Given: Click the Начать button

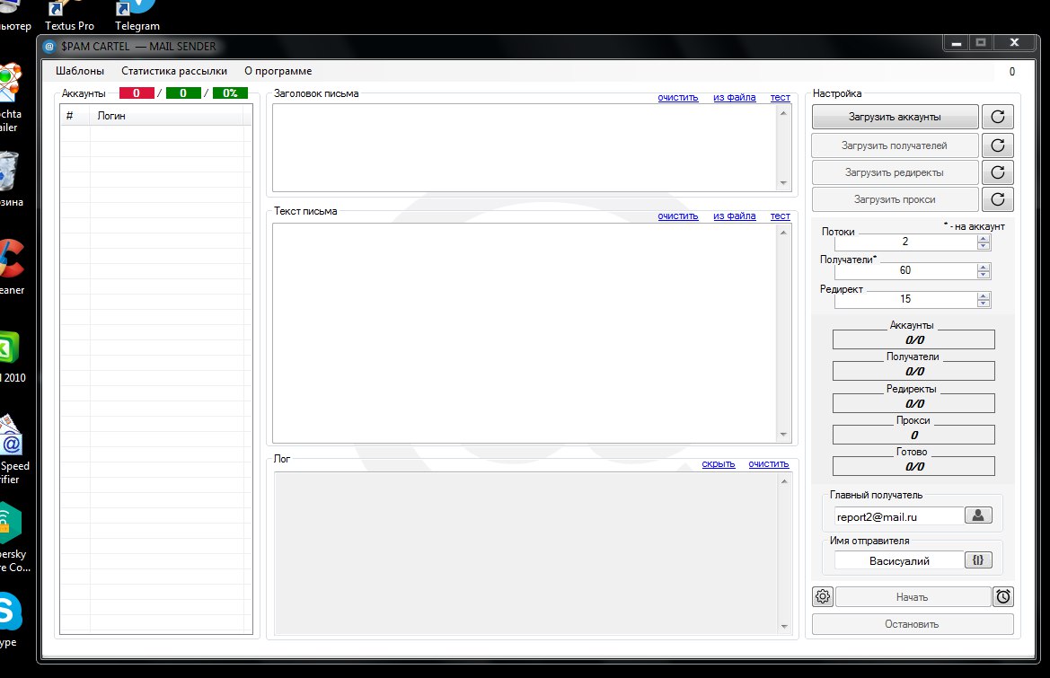Looking at the screenshot, I should (x=912, y=596).
